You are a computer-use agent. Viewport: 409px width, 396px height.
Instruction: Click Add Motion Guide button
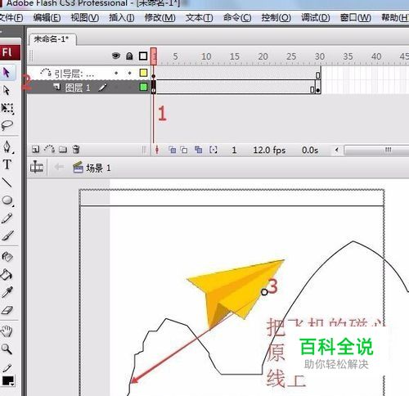tap(49, 149)
